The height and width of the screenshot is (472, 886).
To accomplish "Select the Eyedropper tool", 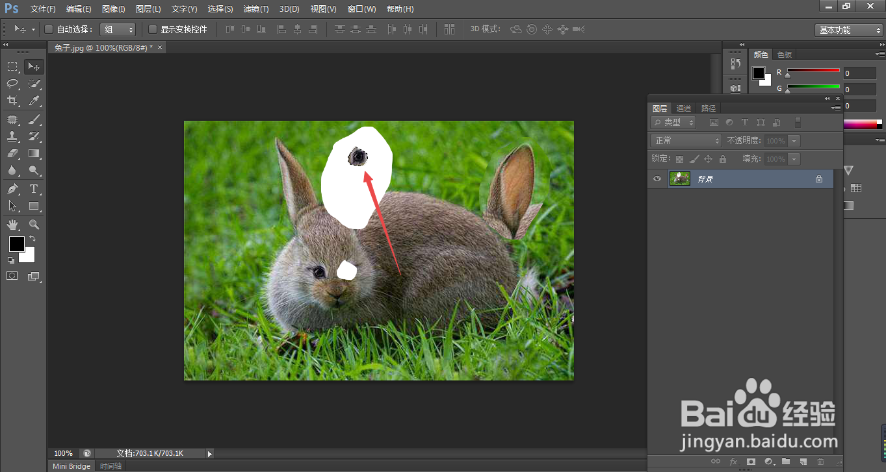I will click(34, 101).
